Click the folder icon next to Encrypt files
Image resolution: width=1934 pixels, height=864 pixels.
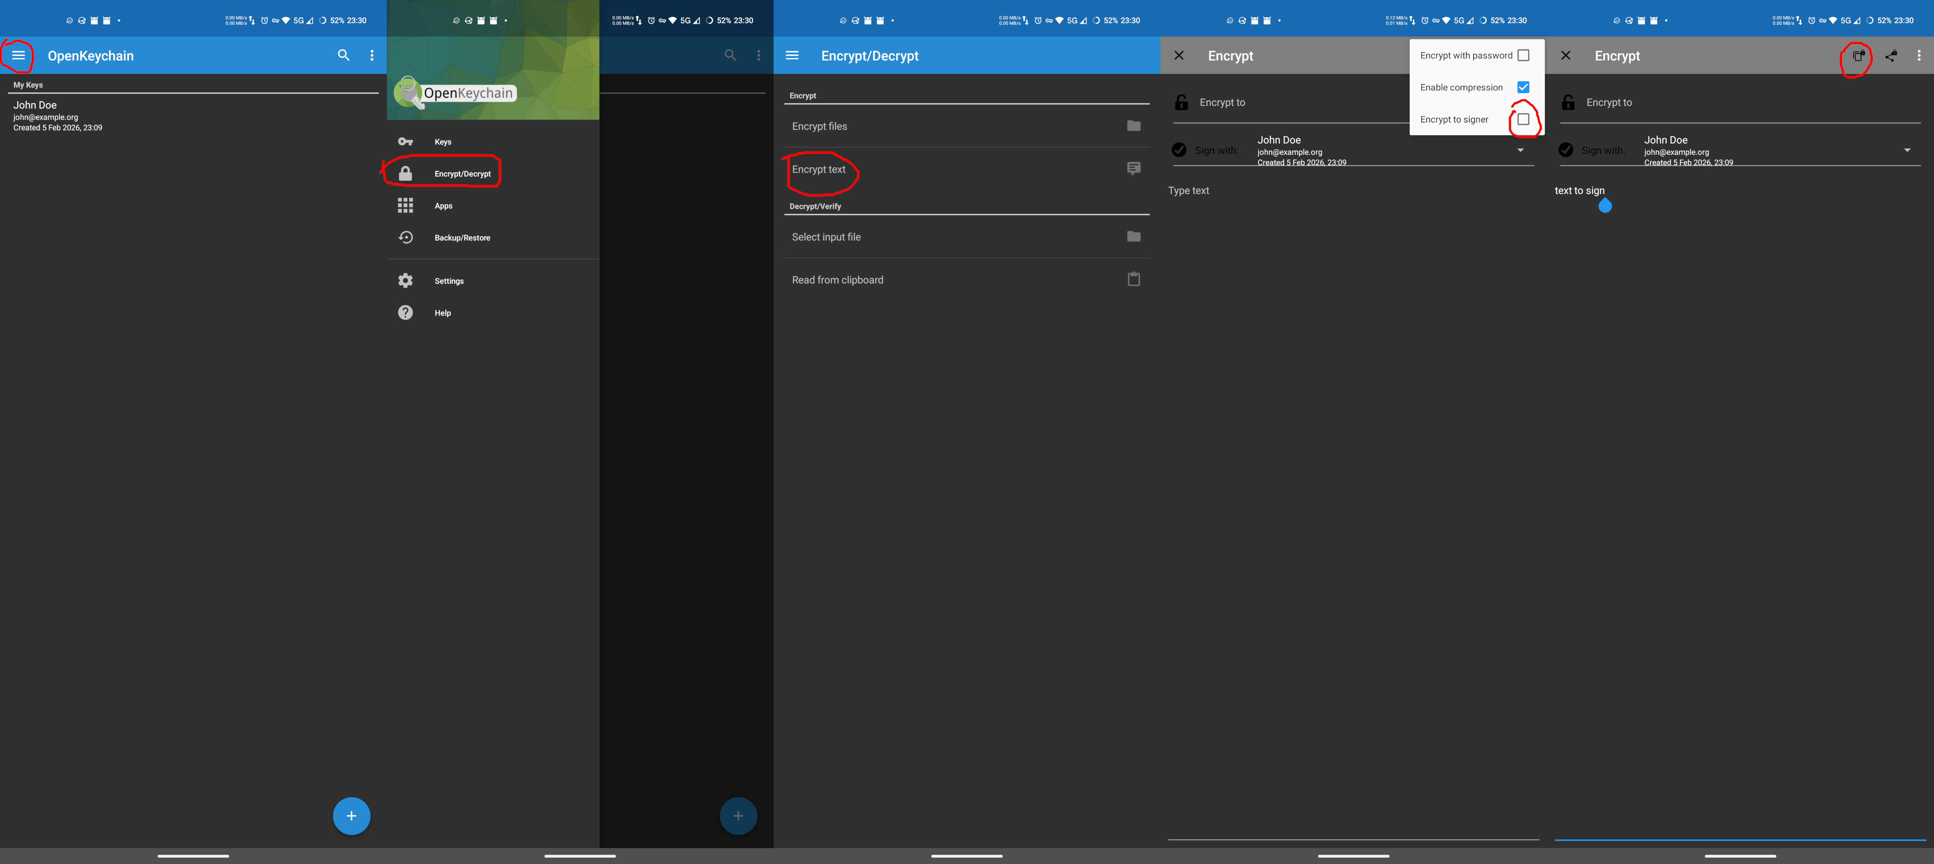pos(1134,126)
